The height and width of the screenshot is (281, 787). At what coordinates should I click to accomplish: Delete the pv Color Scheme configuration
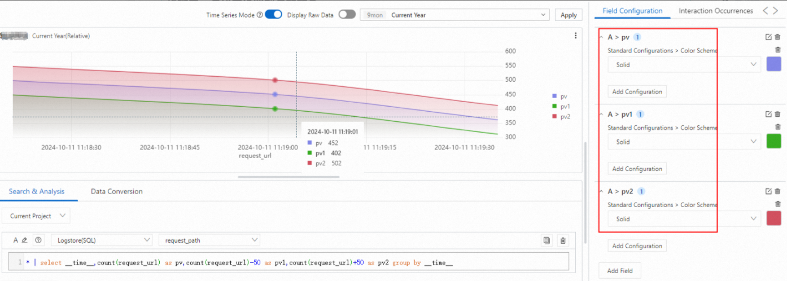click(777, 50)
